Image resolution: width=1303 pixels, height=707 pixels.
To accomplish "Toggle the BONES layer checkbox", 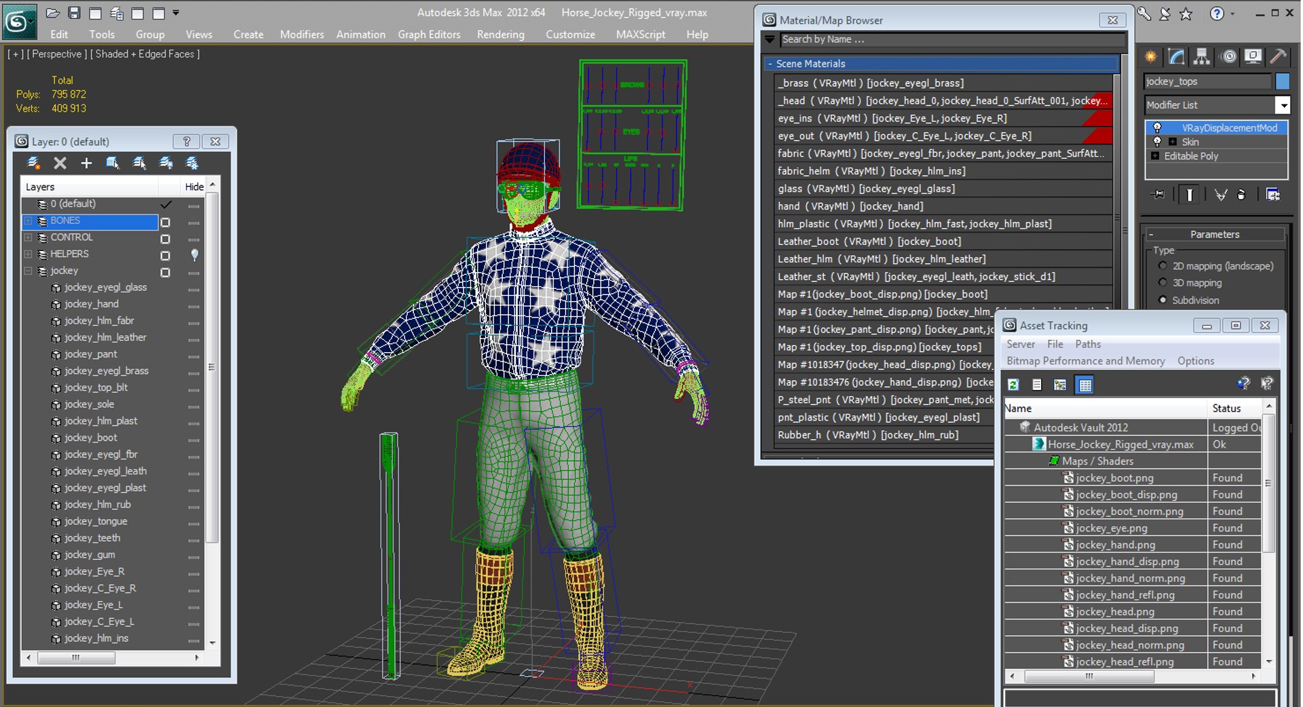I will tap(165, 223).
